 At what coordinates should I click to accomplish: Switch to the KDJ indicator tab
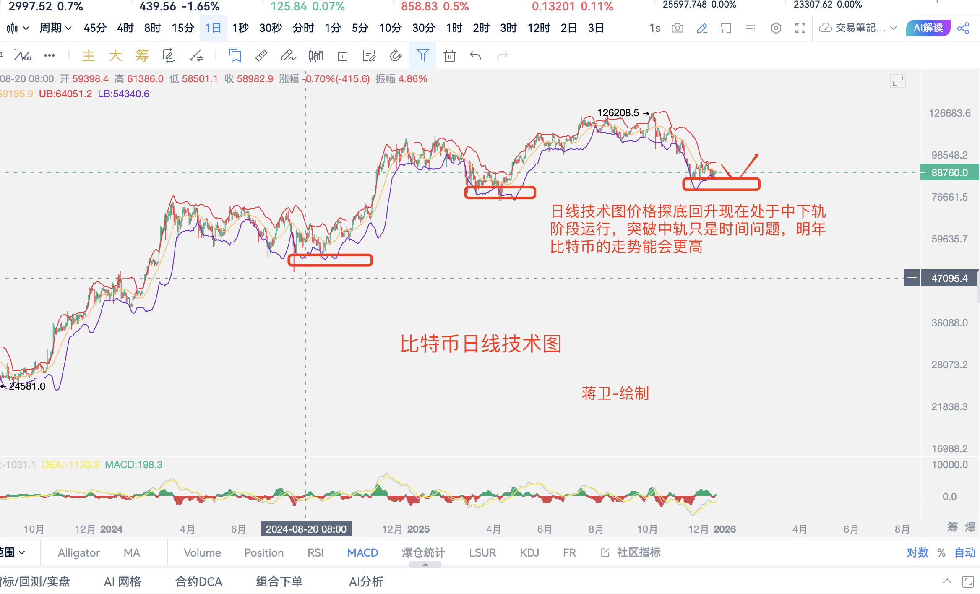529,552
